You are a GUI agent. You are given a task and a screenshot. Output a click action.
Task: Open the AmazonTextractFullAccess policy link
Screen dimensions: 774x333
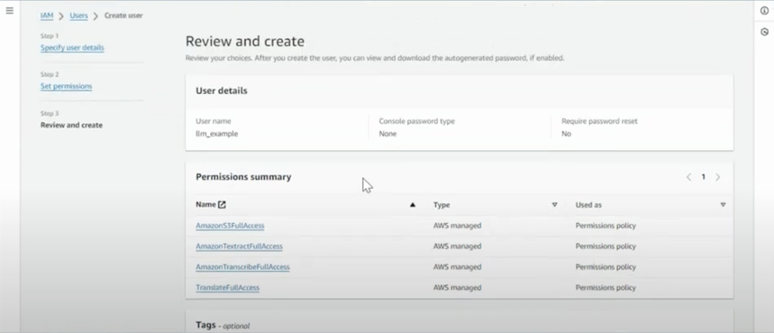tap(239, 246)
